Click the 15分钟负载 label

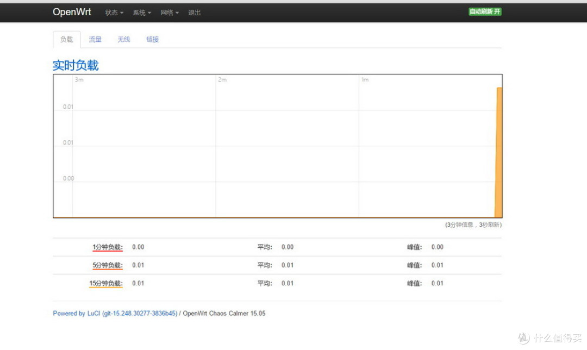(106, 283)
